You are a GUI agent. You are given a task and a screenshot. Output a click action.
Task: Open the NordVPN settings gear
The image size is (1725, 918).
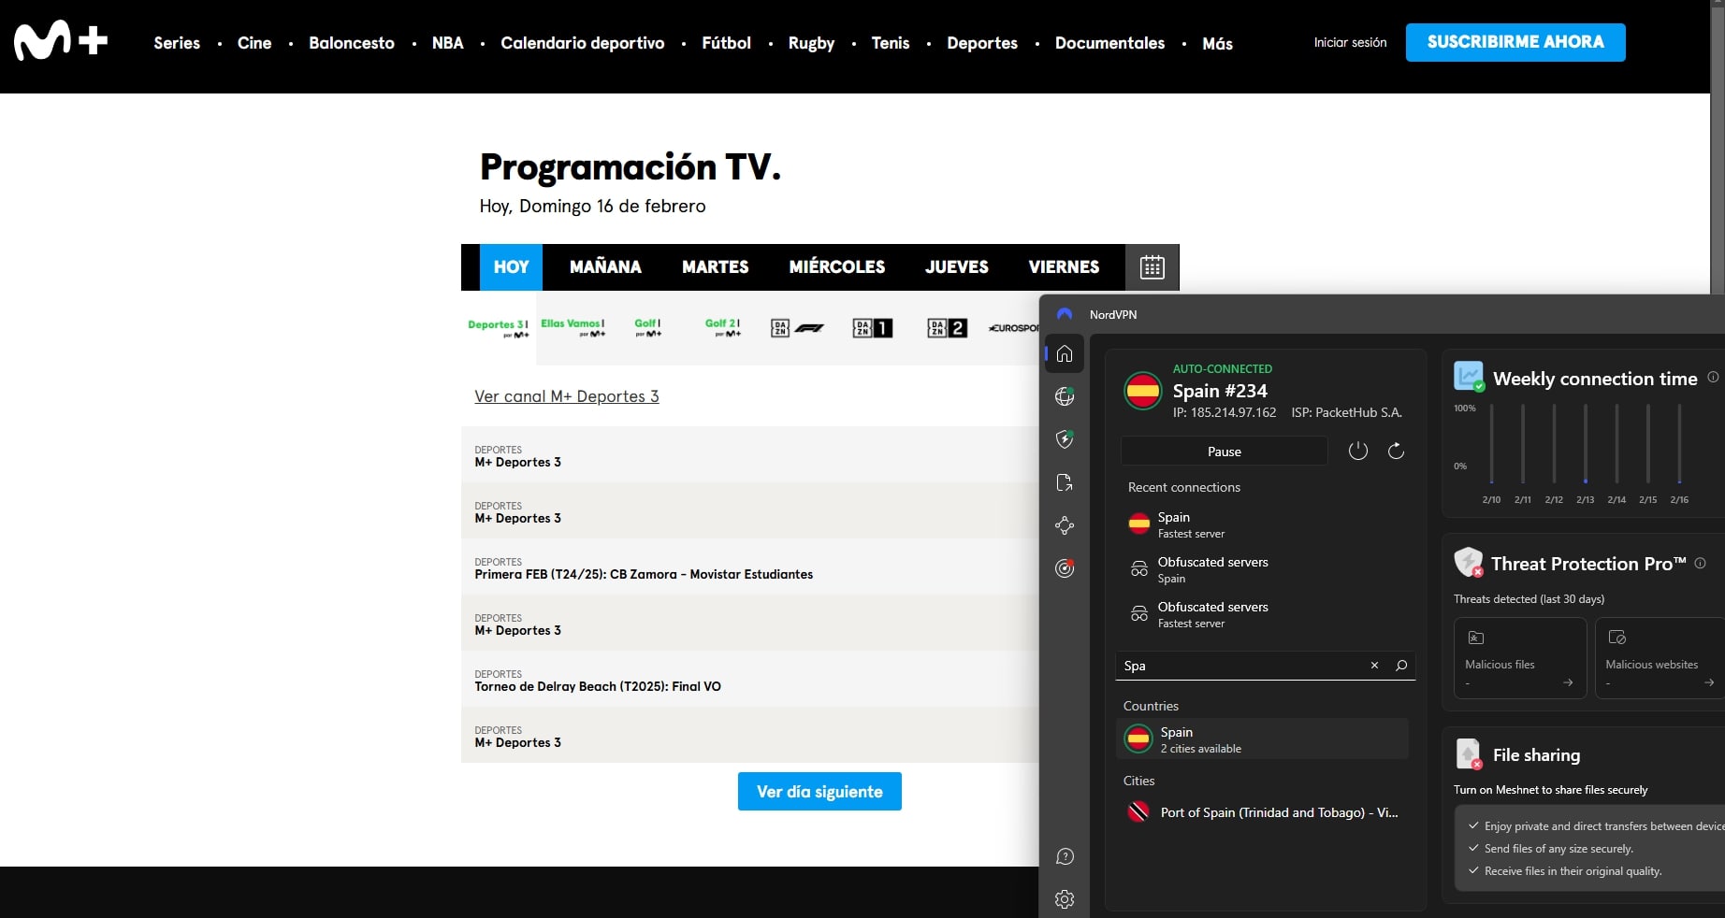[x=1065, y=899]
